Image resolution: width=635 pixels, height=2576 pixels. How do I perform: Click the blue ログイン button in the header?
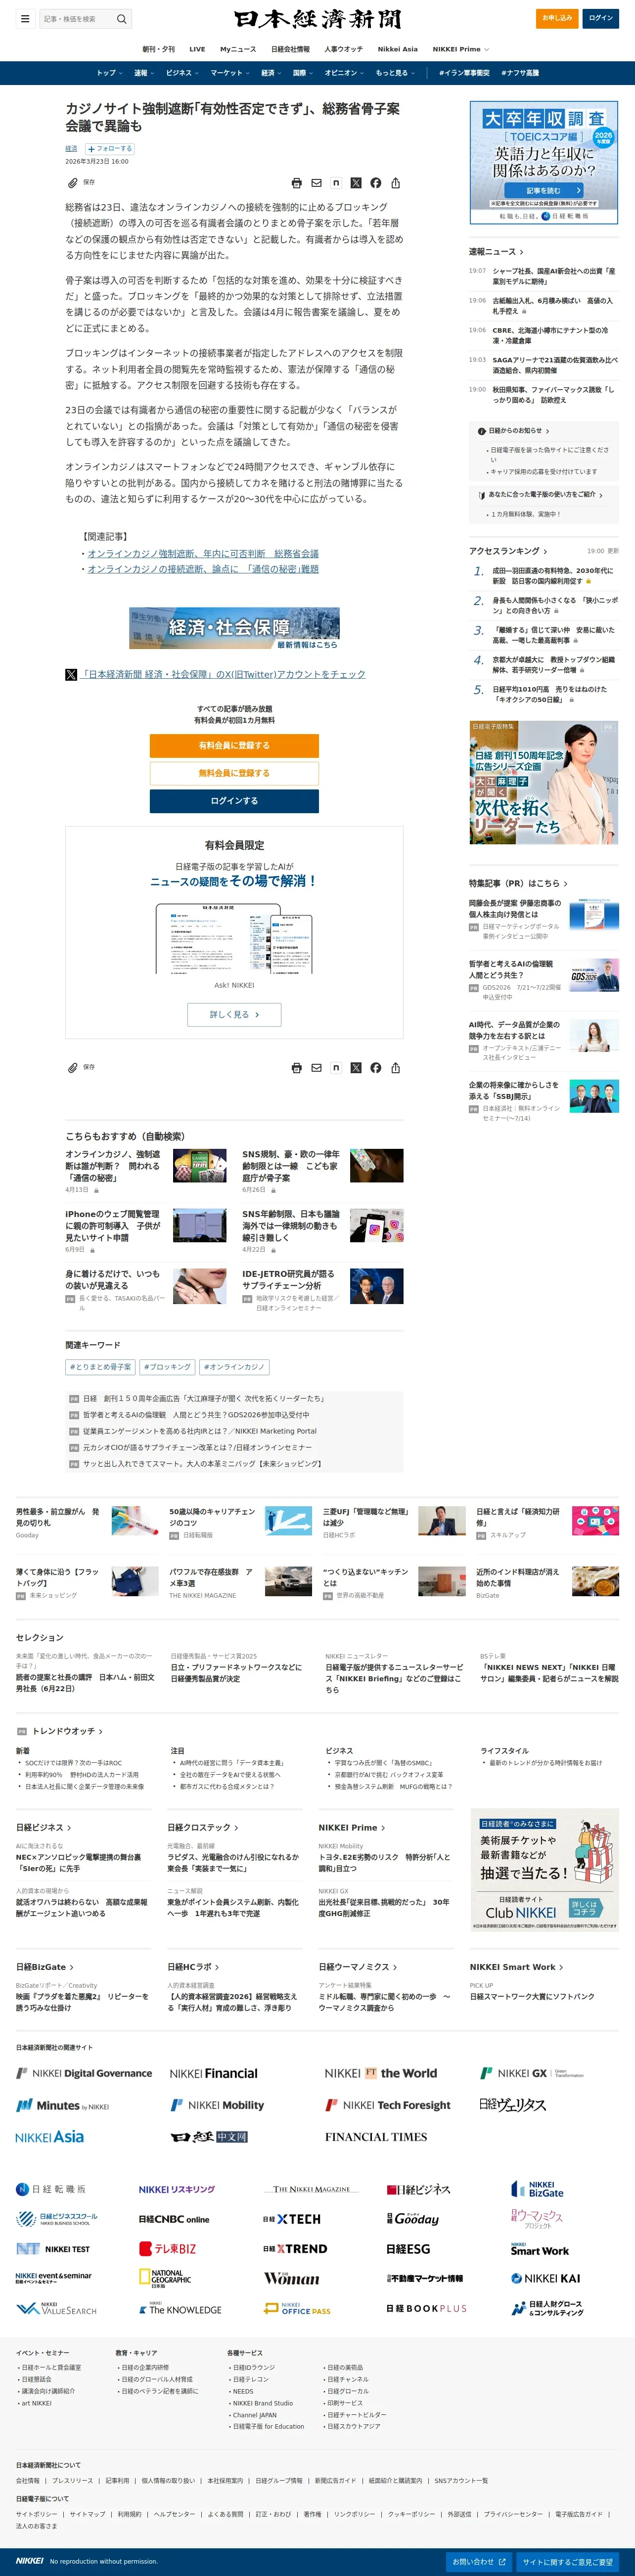pyautogui.click(x=601, y=18)
